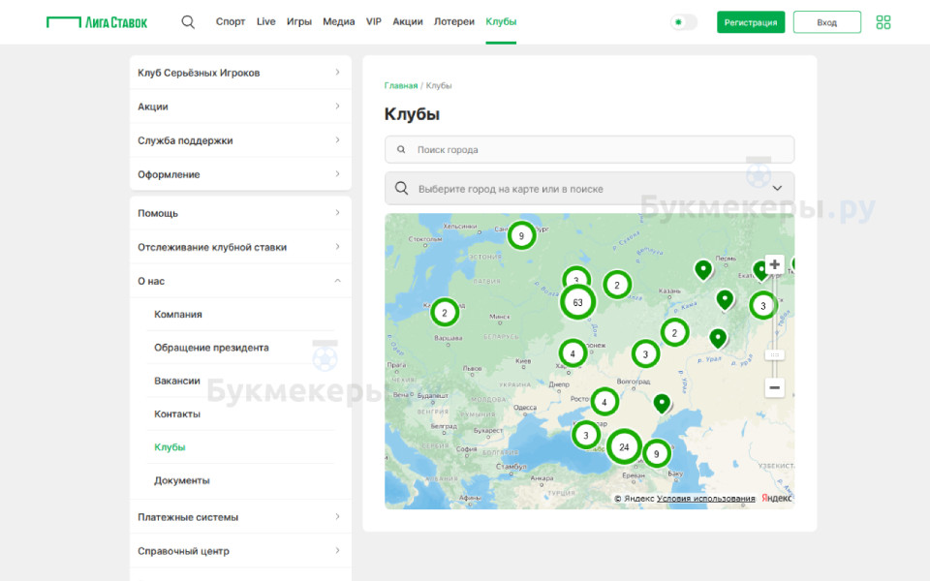The image size is (930, 581).
Task: Expand the sidebar Акции section
Action: 240,107
